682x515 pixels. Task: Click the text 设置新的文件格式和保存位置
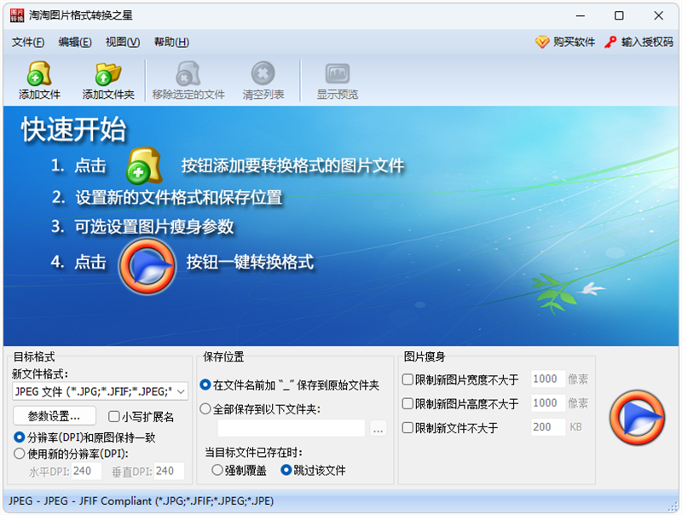179,198
